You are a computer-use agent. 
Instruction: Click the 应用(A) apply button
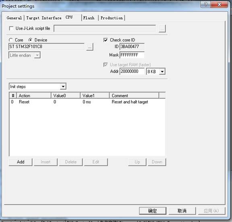[211, 211]
